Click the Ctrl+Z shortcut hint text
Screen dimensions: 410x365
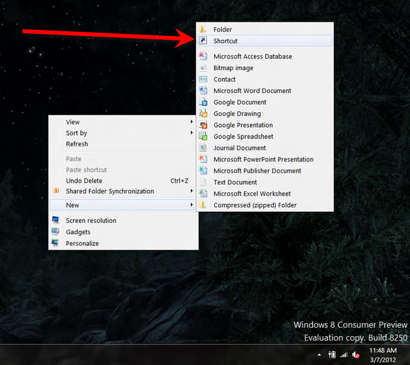pos(179,181)
